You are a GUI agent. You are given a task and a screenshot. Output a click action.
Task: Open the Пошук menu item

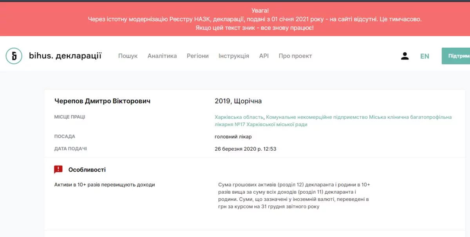(x=128, y=56)
